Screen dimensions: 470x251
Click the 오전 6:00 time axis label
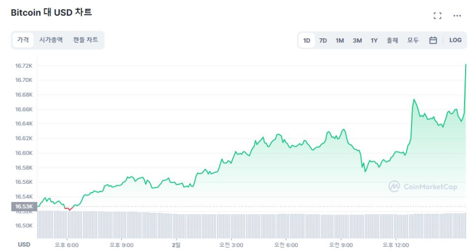coord(286,245)
